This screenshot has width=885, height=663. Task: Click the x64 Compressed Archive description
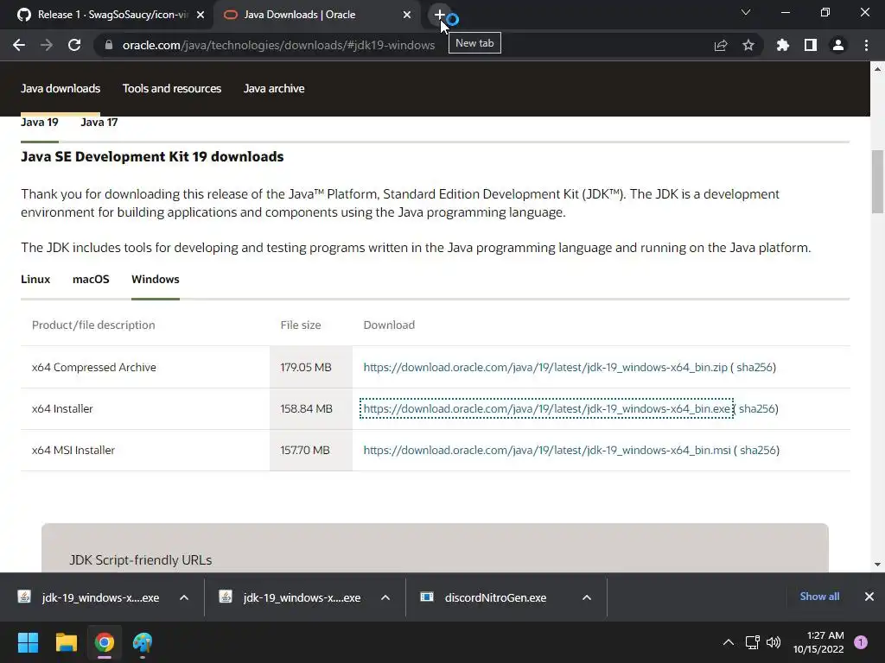93,367
